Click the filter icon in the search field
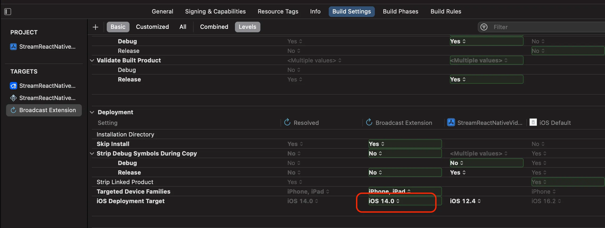This screenshot has width=605, height=228. click(x=484, y=27)
